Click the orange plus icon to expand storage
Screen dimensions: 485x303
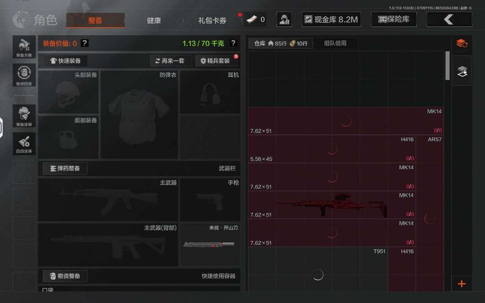click(x=462, y=284)
